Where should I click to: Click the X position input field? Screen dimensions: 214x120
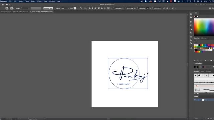pos(118,8)
